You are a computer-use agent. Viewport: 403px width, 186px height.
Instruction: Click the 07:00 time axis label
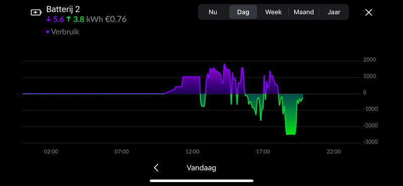coord(121,152)
